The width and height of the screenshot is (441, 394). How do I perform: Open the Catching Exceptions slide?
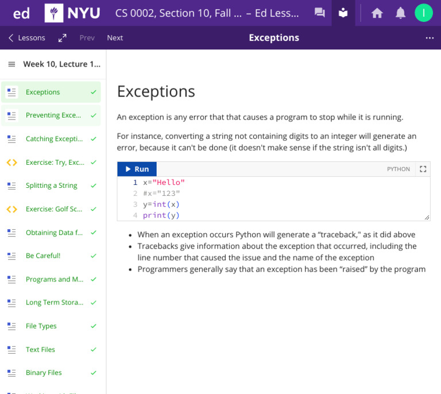(x=51, y=138)
